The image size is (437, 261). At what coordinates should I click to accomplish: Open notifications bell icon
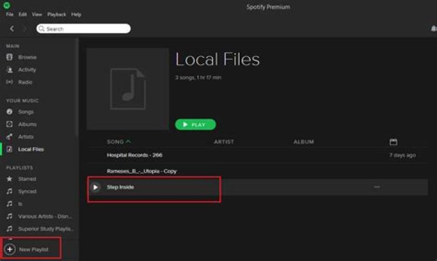coord(434,28)
